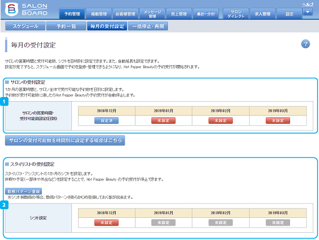The image size is (319, 240).
Task: Select the 売上管理 tab
Action: click(x=178, y=13)
